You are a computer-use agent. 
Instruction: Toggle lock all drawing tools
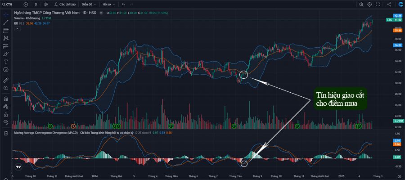(6, 114)
